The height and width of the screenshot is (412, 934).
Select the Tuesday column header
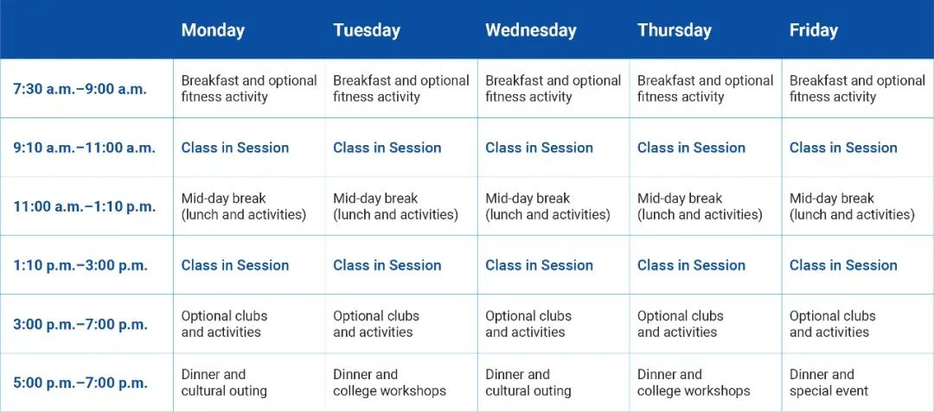coord(367,30)
